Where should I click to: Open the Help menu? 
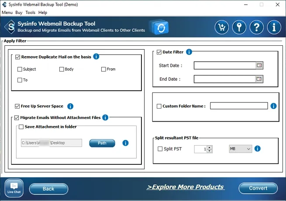click(43, 13)
